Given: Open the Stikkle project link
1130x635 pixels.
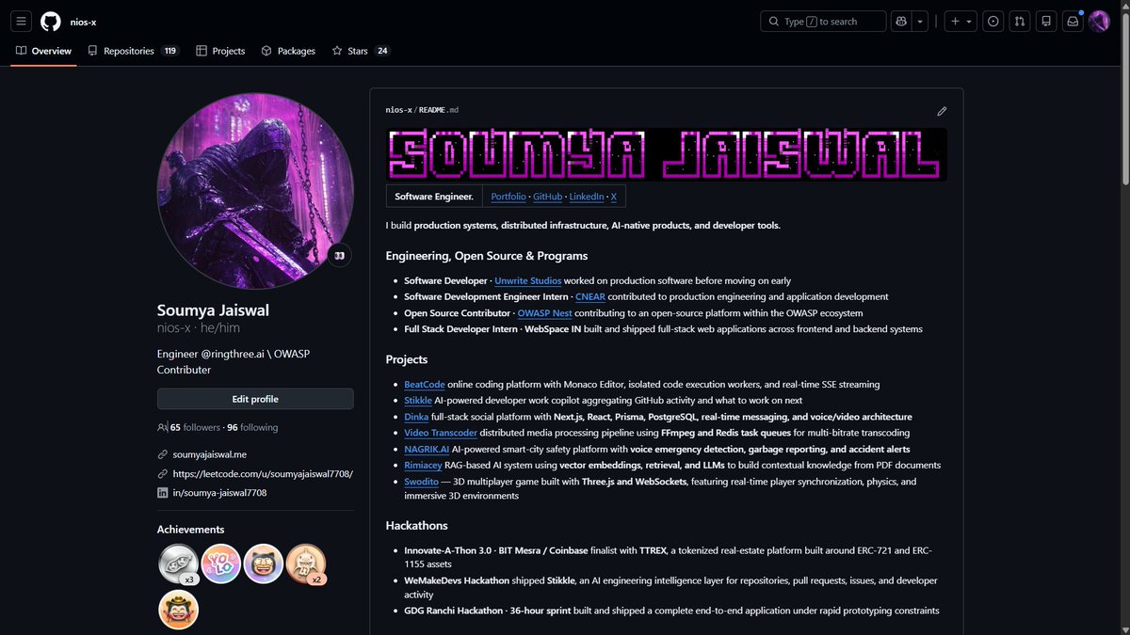Looking at the screenshot, I should (x=418, y=401).
